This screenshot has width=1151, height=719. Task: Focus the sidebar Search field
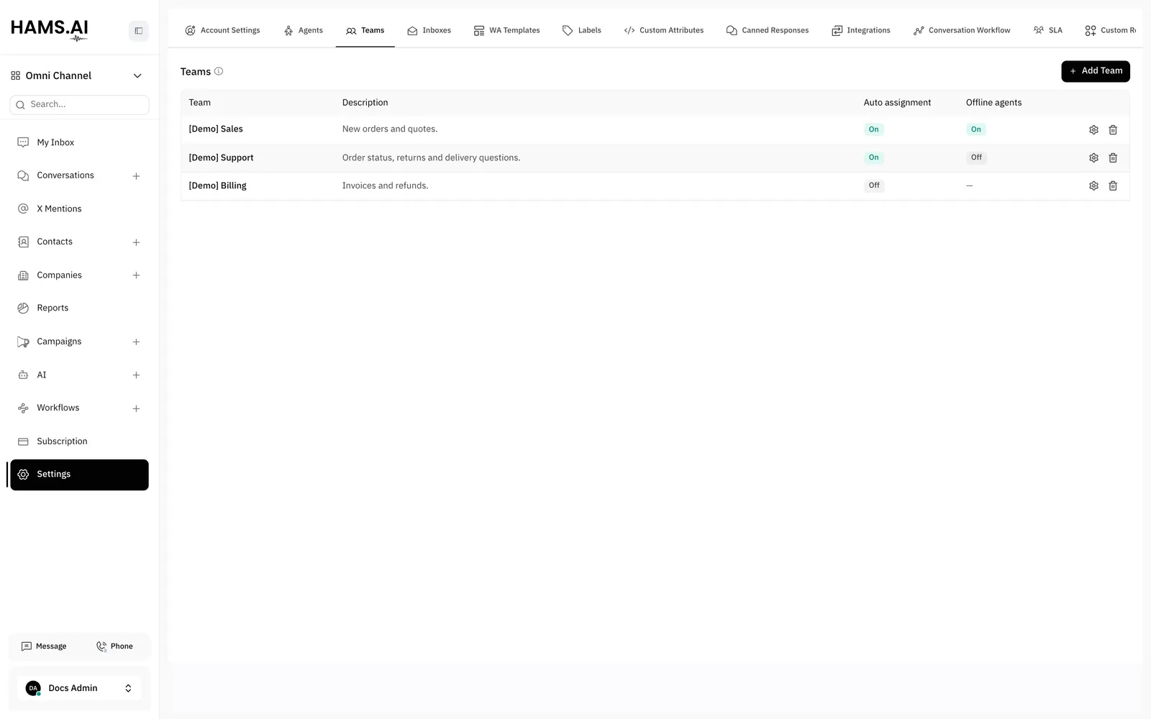coord(79,105)
